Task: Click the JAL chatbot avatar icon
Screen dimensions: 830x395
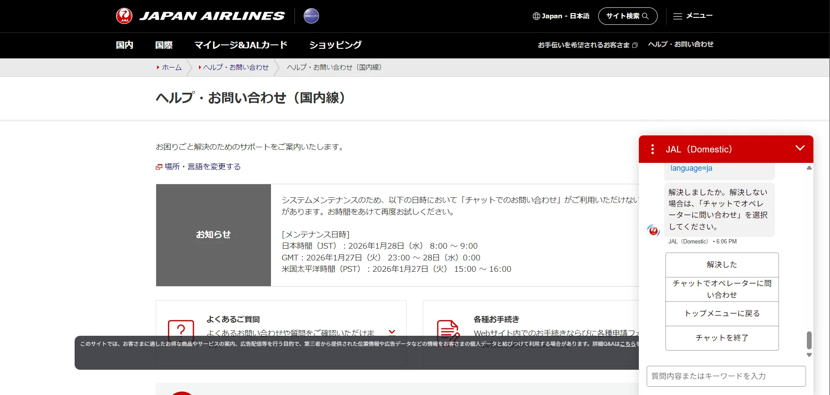Action: 653,230
